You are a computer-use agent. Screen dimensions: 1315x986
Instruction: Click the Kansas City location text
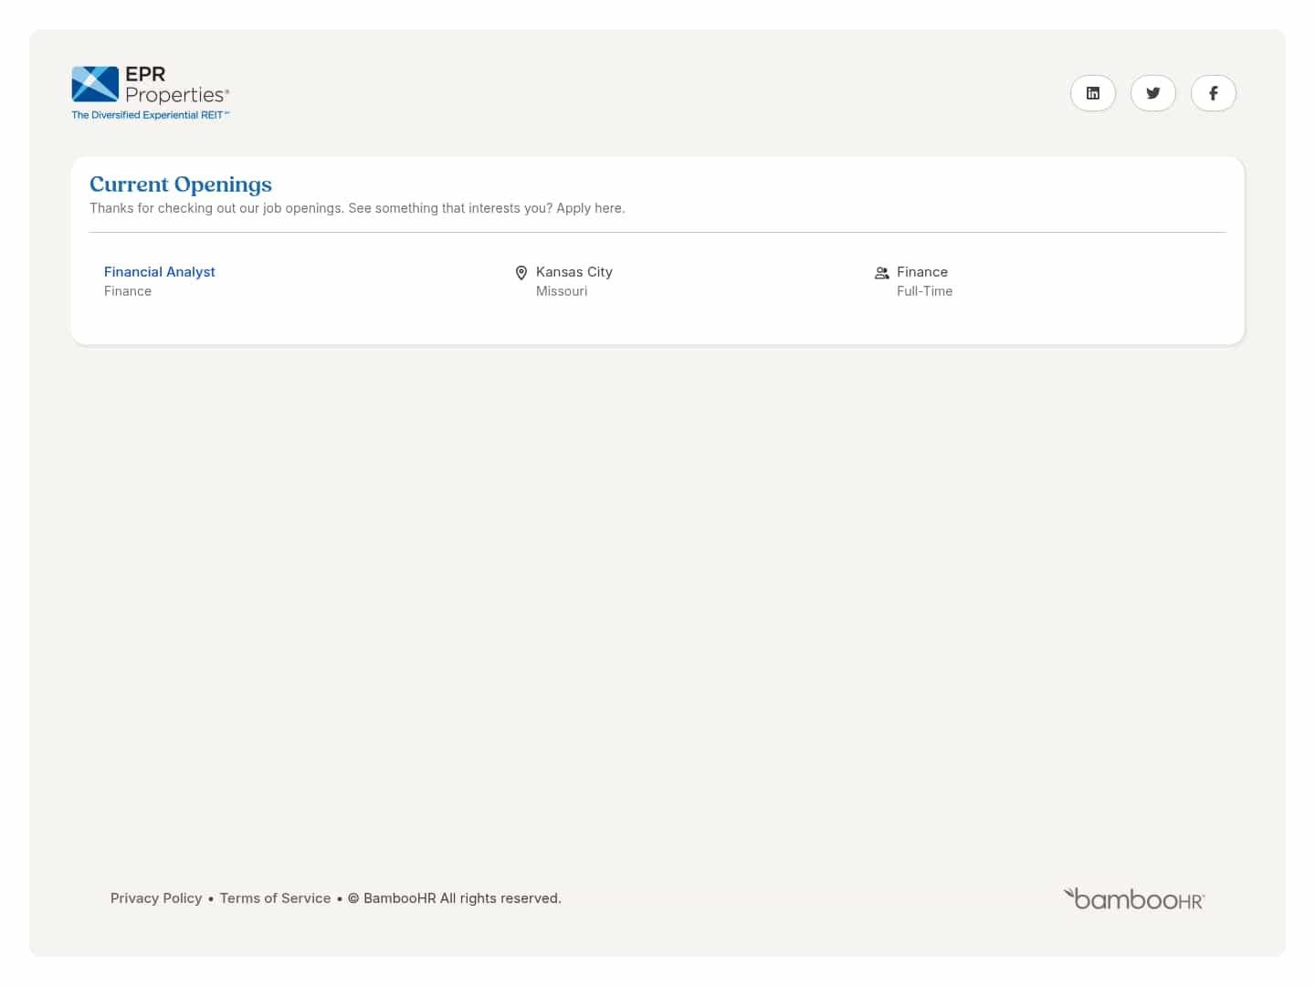[x=574, y=272]
